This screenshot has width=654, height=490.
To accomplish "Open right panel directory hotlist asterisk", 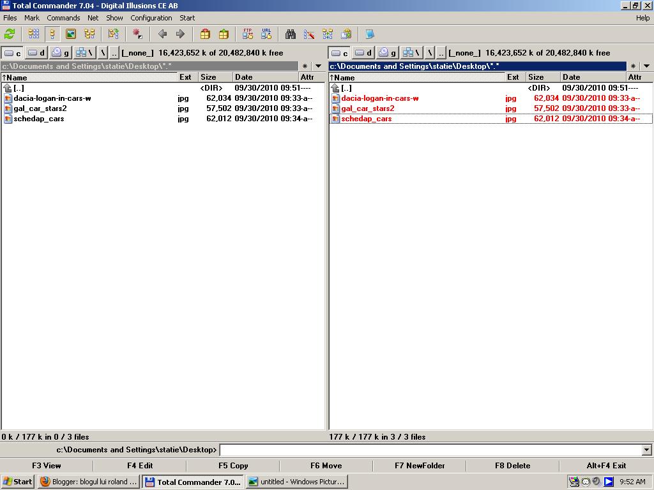I will [633, 66].
